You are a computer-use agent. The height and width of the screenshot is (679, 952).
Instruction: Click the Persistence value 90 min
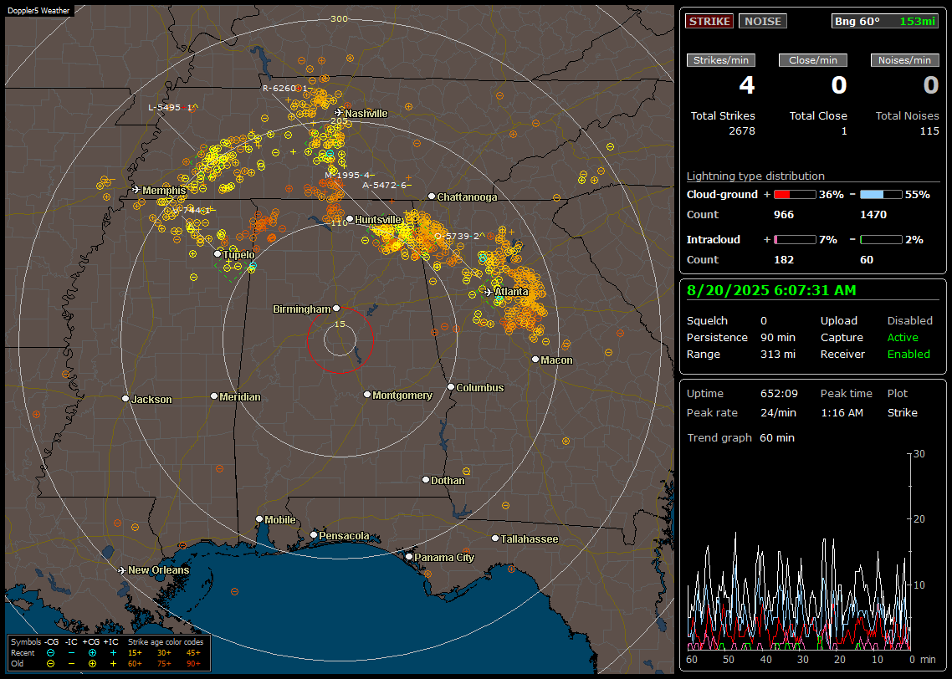(778, 337)
